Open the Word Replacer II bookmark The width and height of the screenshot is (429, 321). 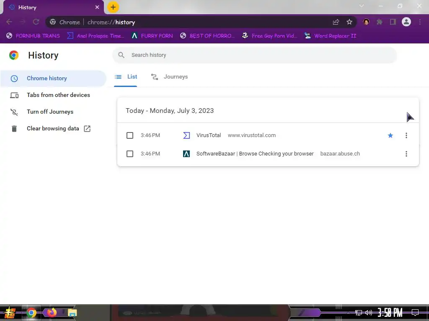pos(331,36)
